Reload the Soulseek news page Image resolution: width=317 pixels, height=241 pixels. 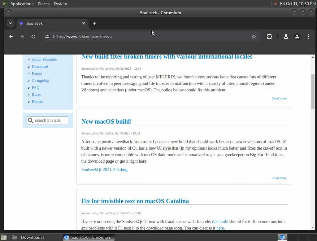[33, 37]
